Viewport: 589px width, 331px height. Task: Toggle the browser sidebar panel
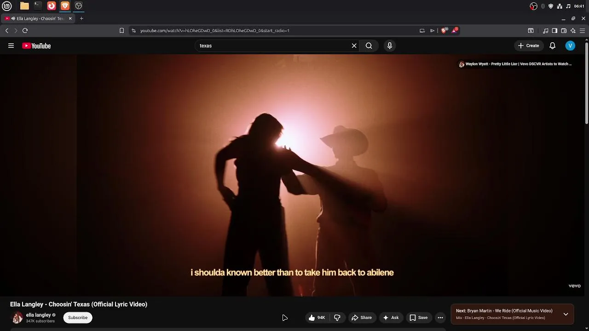pos(554,31)
